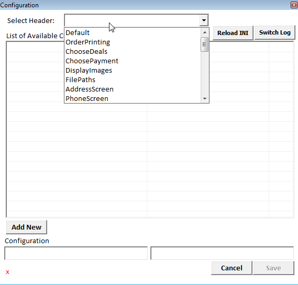Select the FilePaths option
298x285 pixels.
point(133,79)
